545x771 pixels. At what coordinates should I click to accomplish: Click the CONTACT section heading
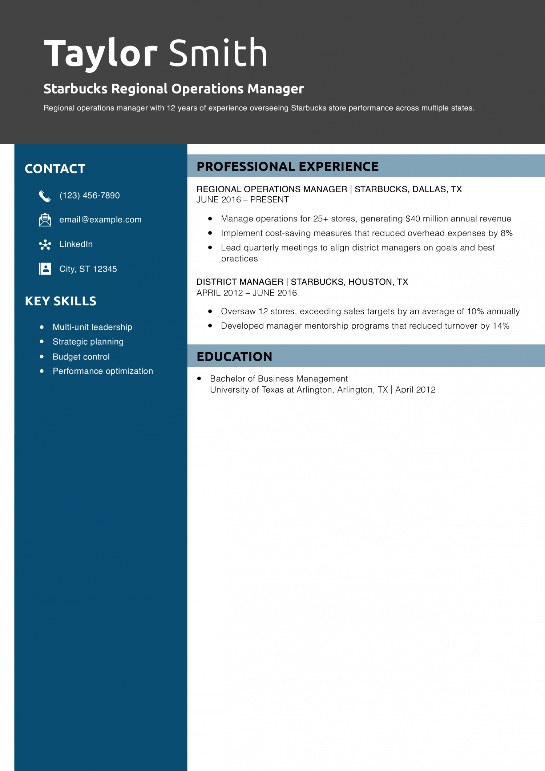coord(55,169)
